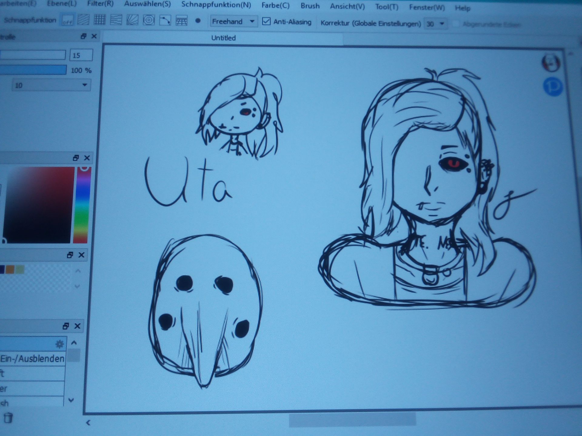Close the layer panel
The height and width of the screenshot is (436, 582).
[x=77, y=326]
